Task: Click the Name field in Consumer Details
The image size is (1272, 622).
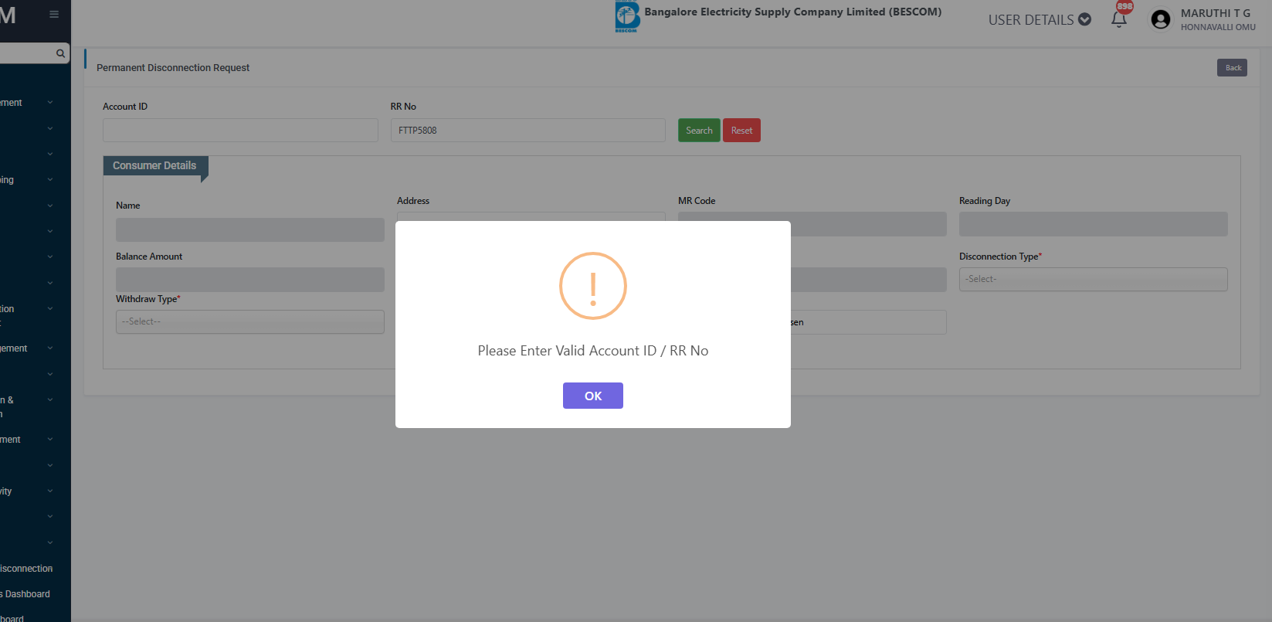Action: coord(250,230)
